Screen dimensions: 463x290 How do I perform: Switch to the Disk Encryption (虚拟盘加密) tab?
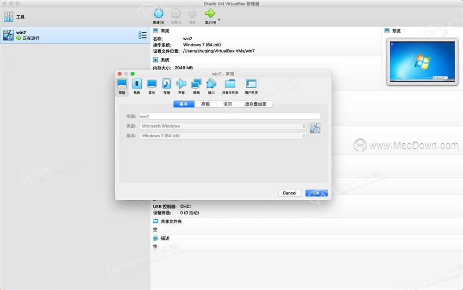[x=256, y=104]
